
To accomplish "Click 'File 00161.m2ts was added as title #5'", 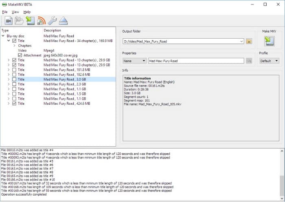I will (x=27, y=161).
